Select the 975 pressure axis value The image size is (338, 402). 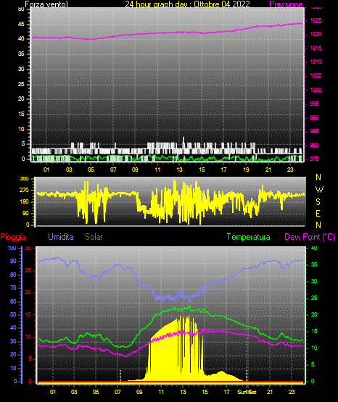pyautogui.click(x=314, y=159)
